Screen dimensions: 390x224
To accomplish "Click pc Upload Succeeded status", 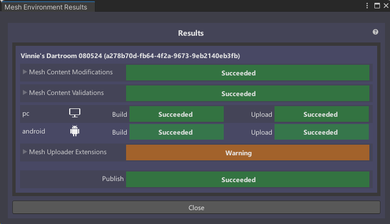I will click(x=321, y=114).
